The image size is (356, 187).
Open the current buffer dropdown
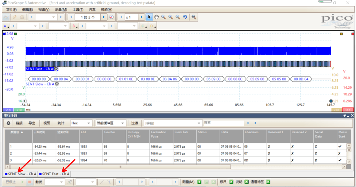(x=111, y=123)
